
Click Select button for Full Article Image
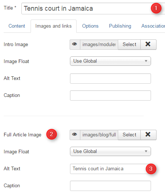(129, 135)
